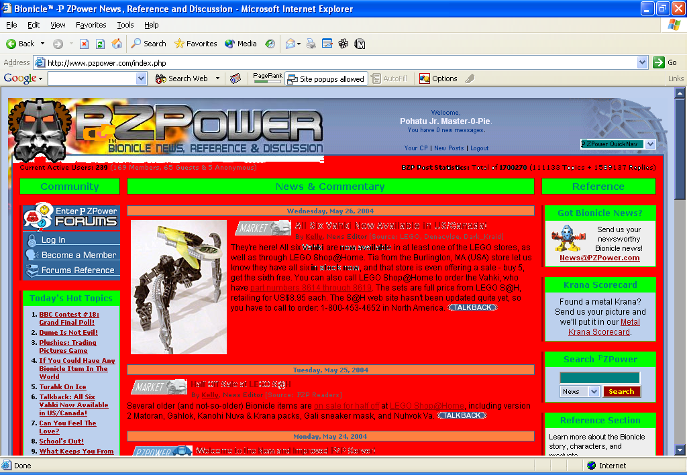Open the Tools menu
Viewport: 687px width, 475px height.
point(125,25)
